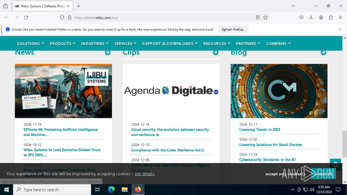Open the Agenda Digitale image
The image size is (347, 195).
click(x=171, y=91)
